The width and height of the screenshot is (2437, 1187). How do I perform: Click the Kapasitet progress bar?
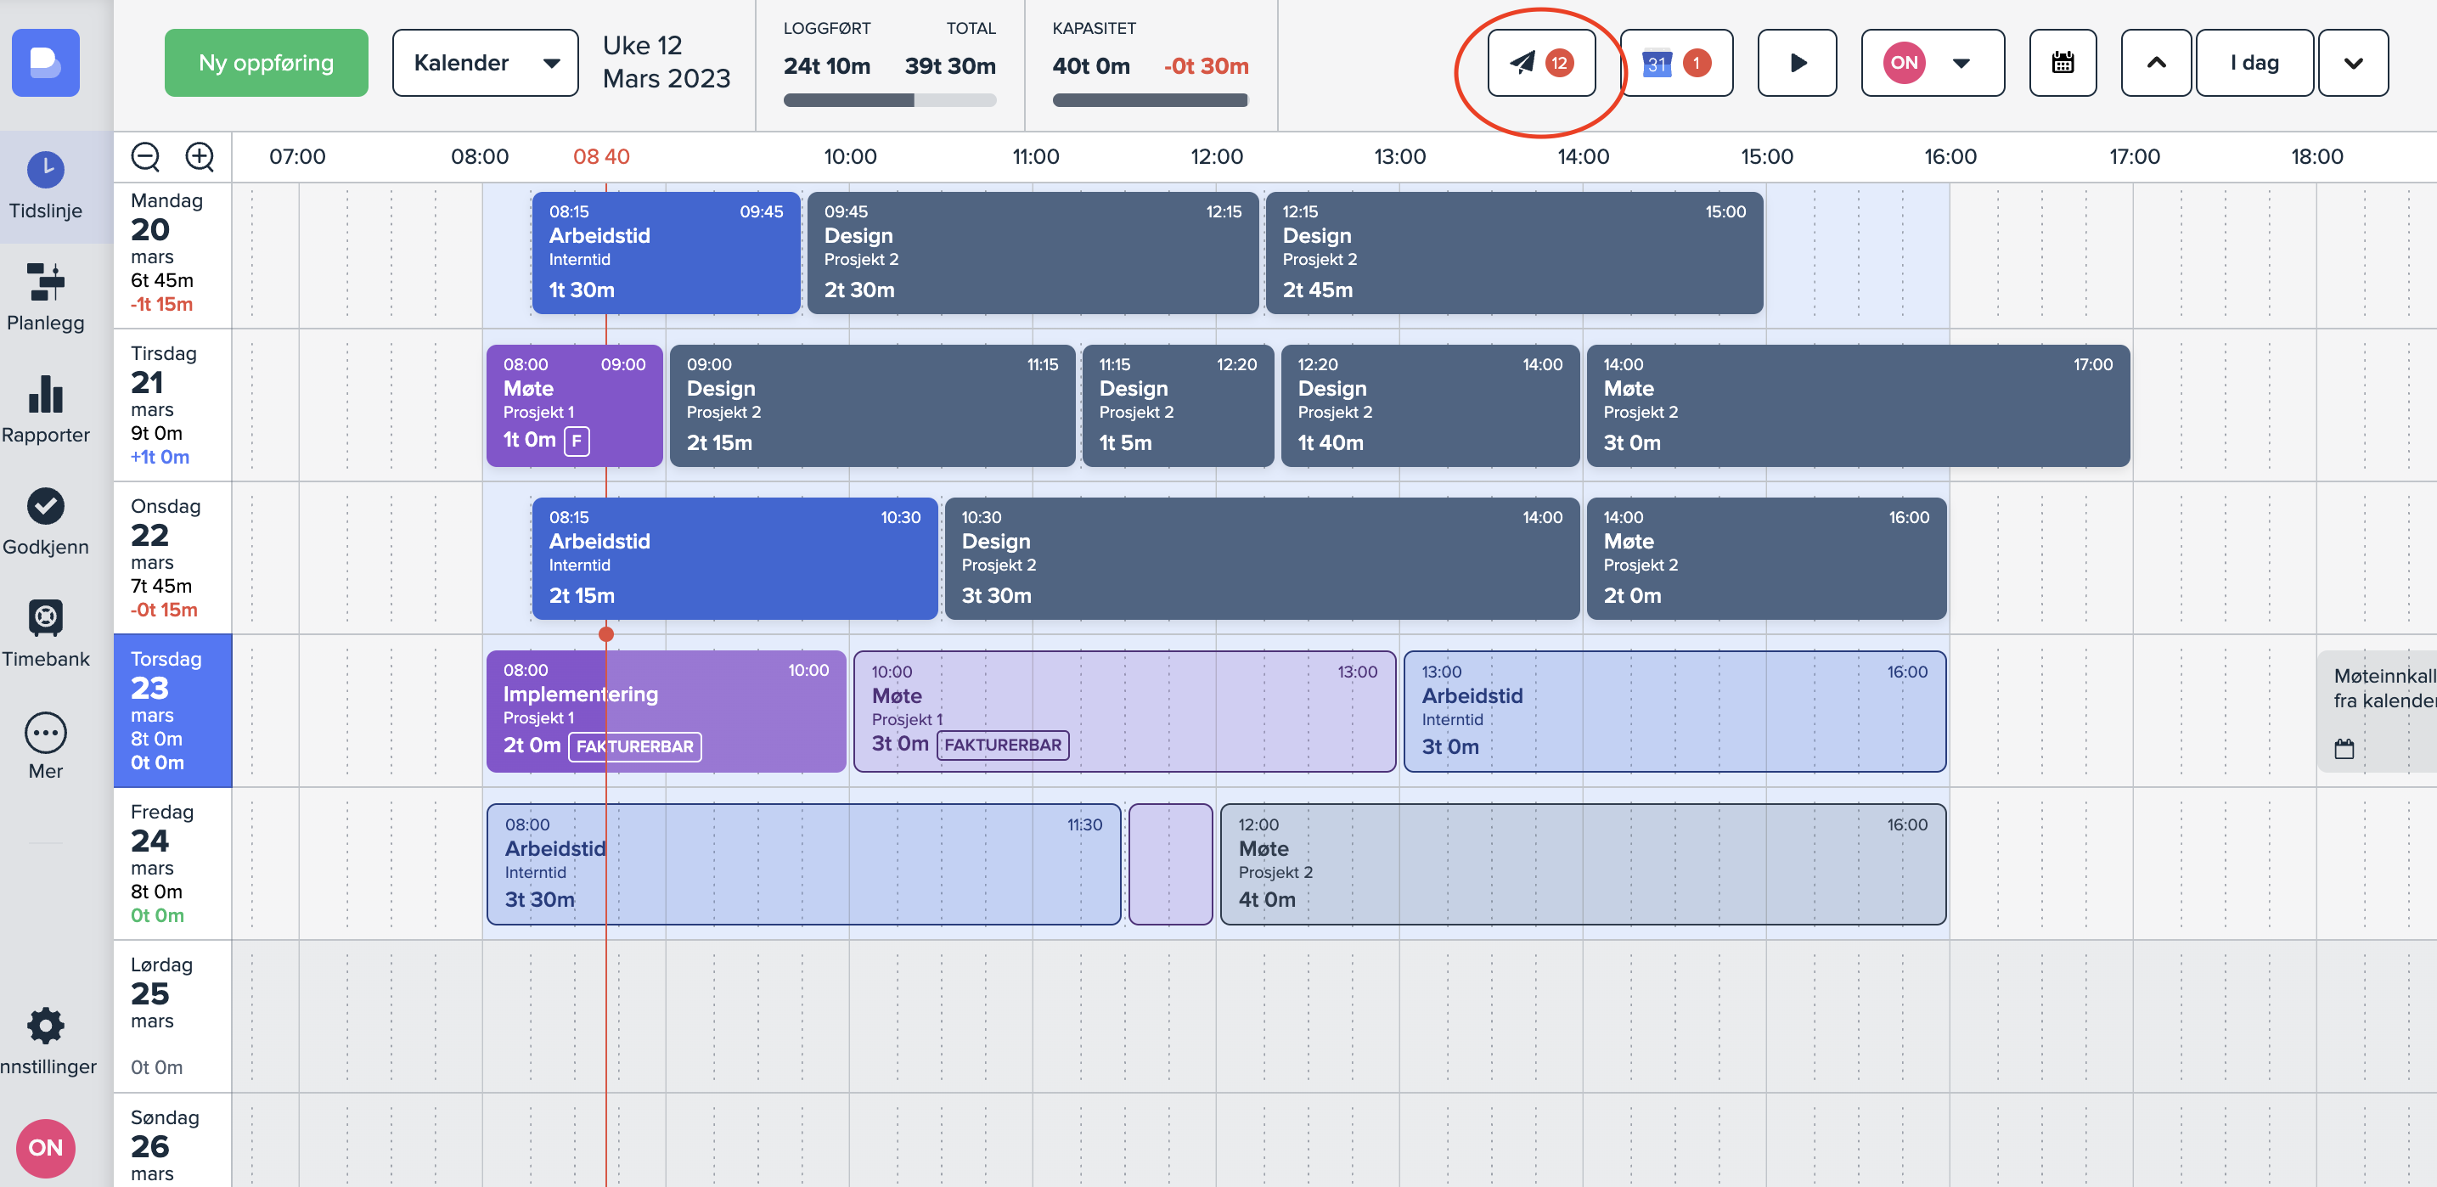1149,100
